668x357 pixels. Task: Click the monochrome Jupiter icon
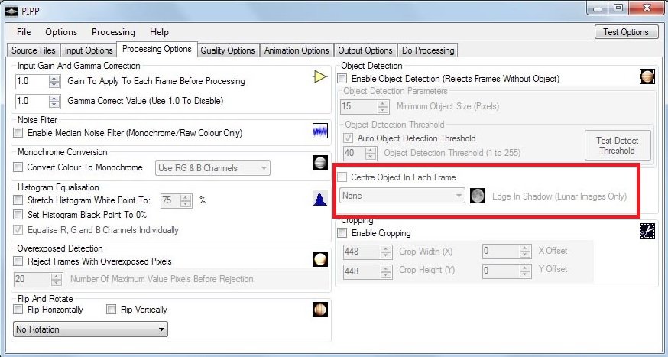pyautogui.click(x=320, y=163)
